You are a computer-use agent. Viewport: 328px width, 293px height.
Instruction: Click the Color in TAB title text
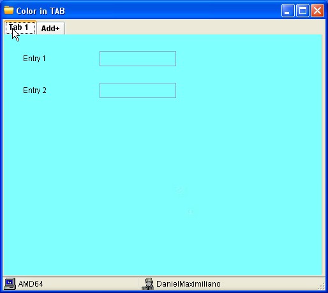pos(40,11)
